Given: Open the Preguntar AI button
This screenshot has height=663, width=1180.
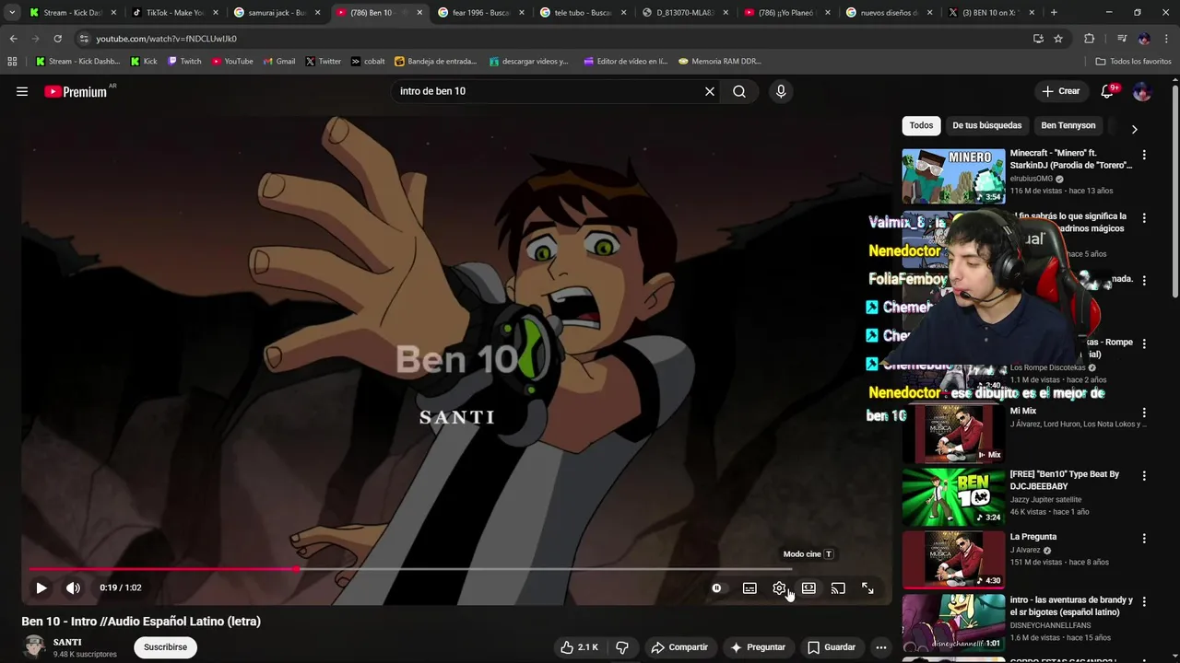Looking at the screenshot, I should [x=758, y=647].
